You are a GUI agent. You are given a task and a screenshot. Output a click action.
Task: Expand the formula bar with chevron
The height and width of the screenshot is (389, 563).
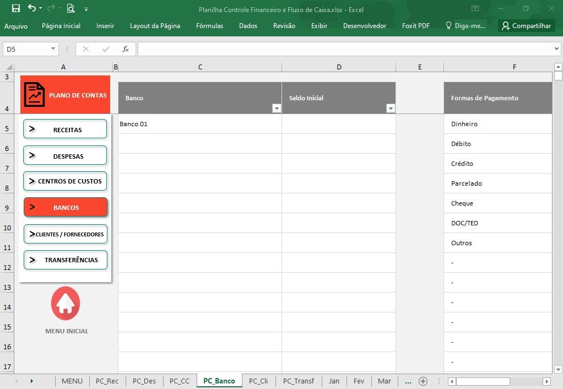click(x=556, y=49)
